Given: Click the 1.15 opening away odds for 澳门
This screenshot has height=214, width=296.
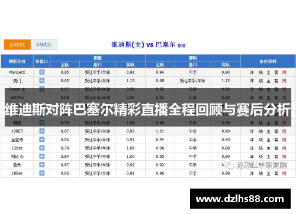Looking at the screenshot, I should point(130,81).
